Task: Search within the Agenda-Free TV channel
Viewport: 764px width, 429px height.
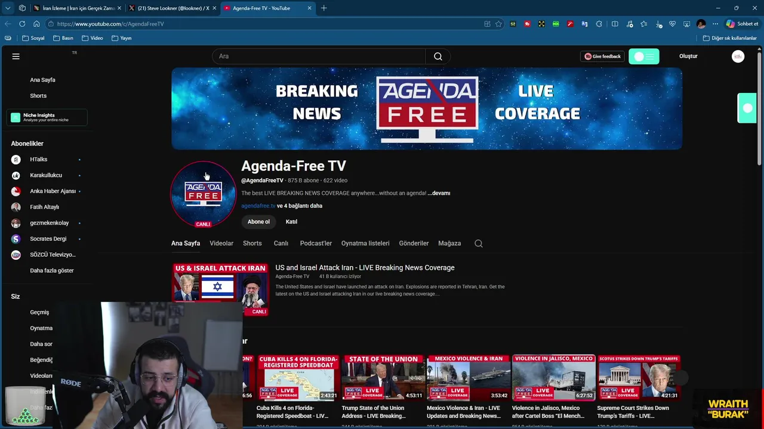Action: [479, 243]
